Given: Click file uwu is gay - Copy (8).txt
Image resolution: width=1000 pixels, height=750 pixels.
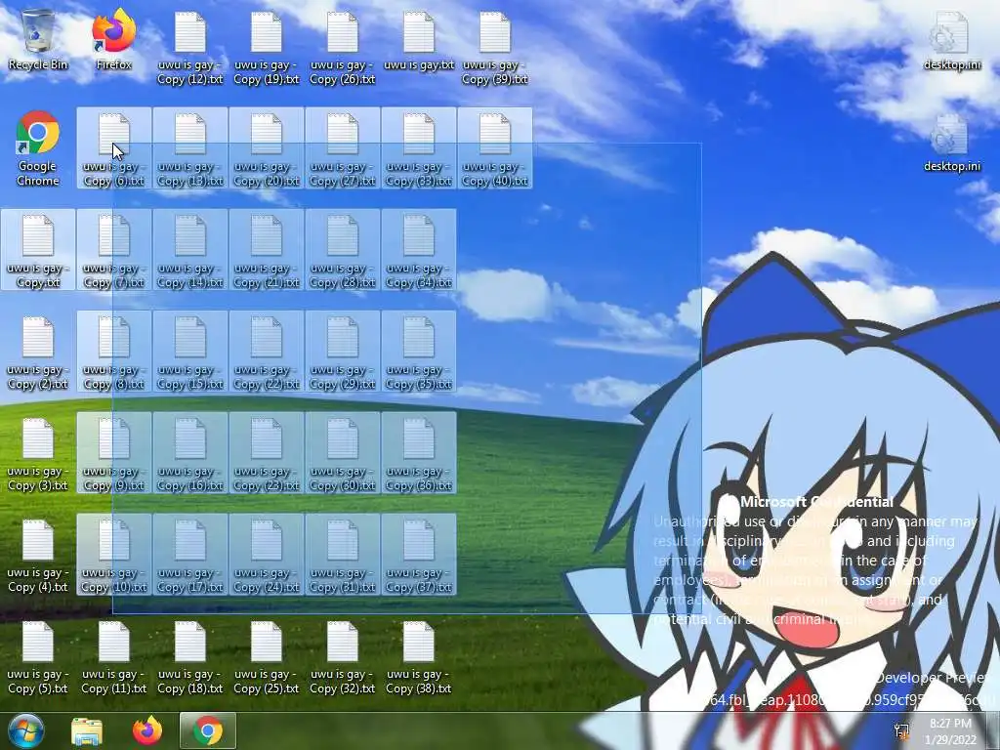Looking at the screenshot, I should pyautogui.click(x=114, y=352).
